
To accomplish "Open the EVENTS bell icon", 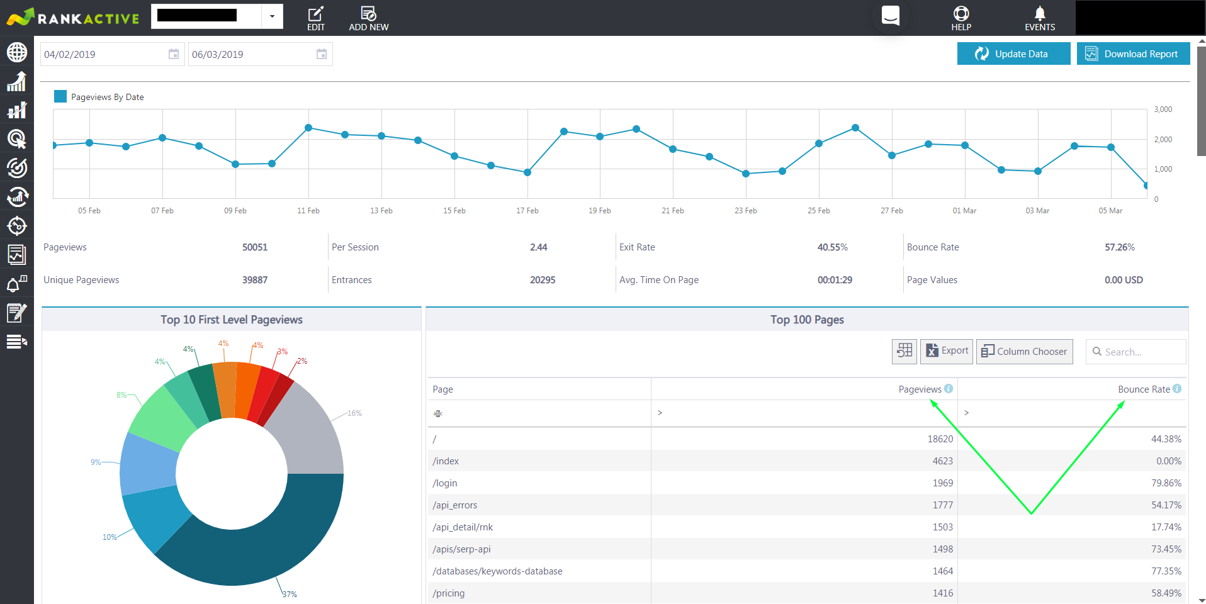I will pyautogui.click(x=1040, y=18).
